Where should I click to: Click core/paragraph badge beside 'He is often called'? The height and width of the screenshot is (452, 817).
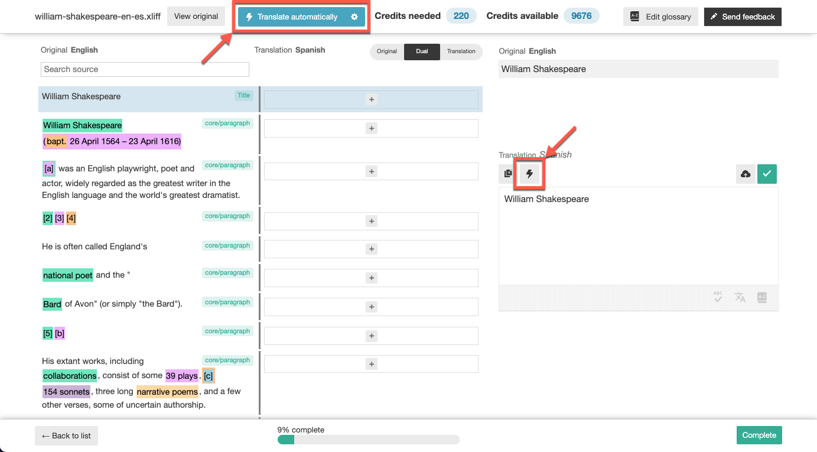(227, 245)
